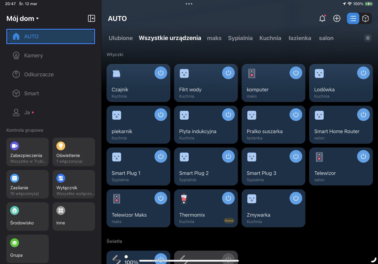This screenshot has height=264, width=378.
Task: Click the Wi-Fi status icon
Action: pyautogui.click(x=349, y=4)
